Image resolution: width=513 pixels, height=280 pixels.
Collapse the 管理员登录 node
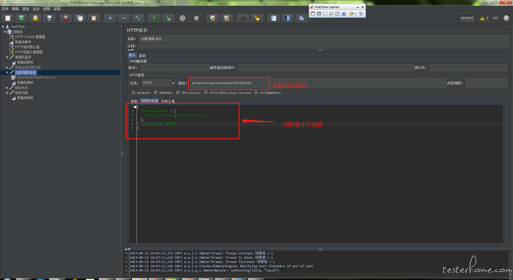click(x=7, y=57)
